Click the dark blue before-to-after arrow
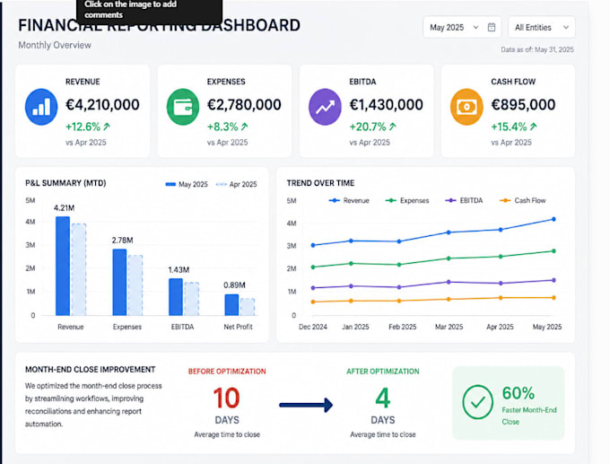This screenshot has height=464, width=610. (306, 405)
